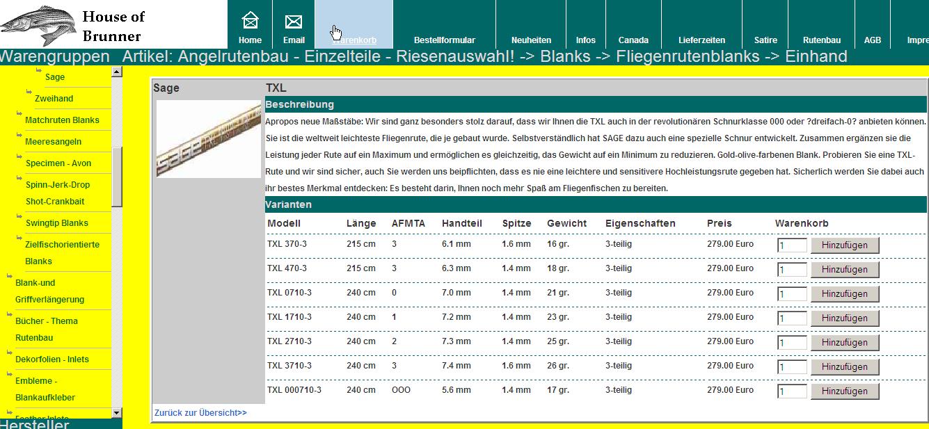Select Canada in navigation bar
Screen dimensions: 929x429
click(633, 40)
